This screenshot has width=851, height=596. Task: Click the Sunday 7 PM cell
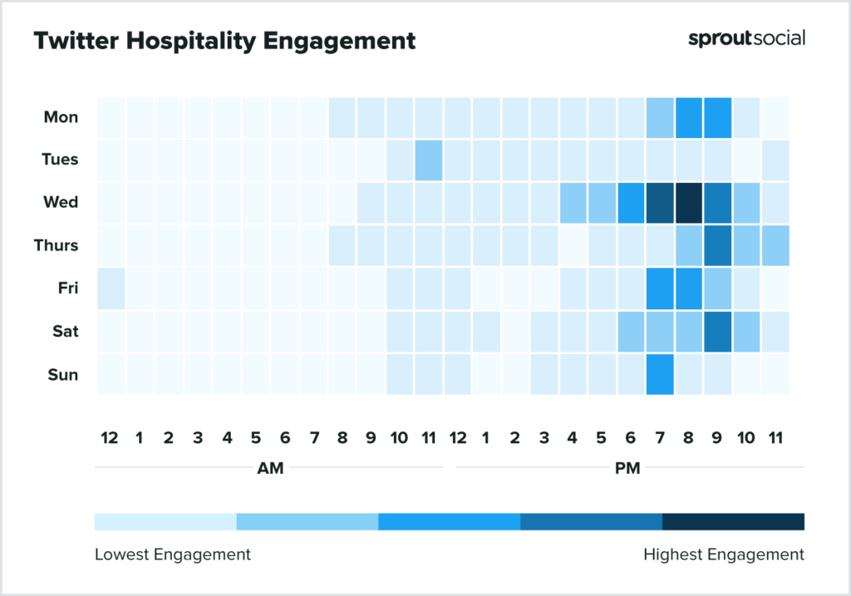pos(660,375)
